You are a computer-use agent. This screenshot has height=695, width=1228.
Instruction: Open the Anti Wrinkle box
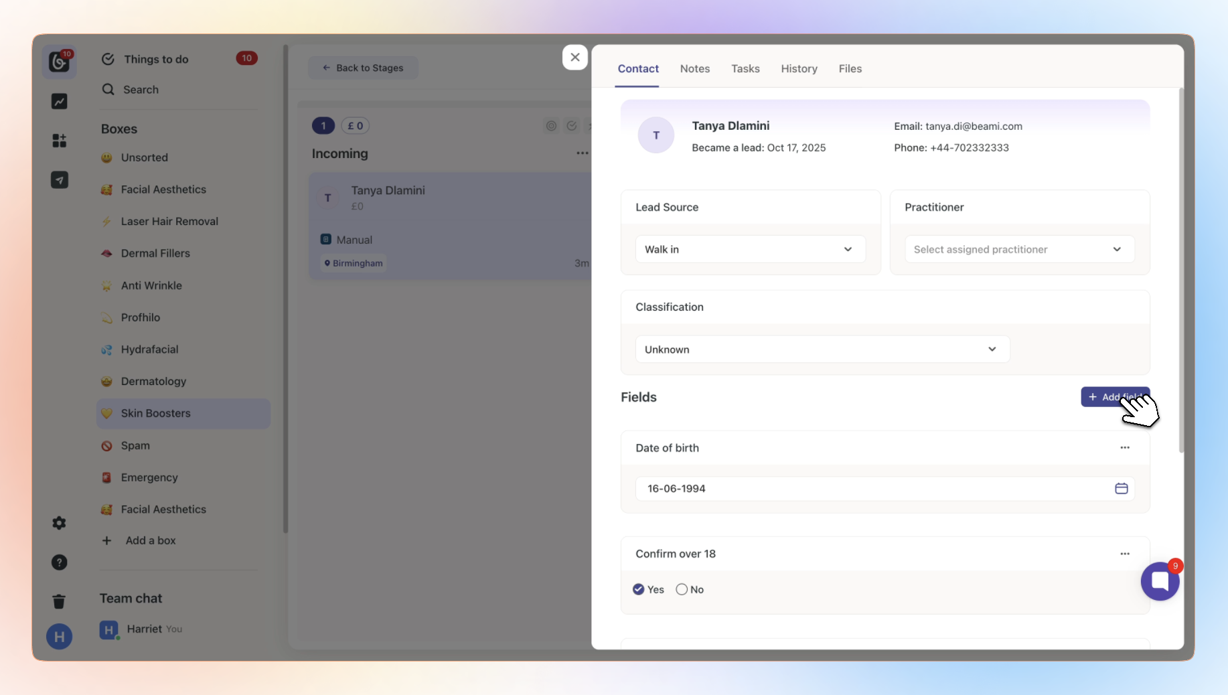pos(183,286)
